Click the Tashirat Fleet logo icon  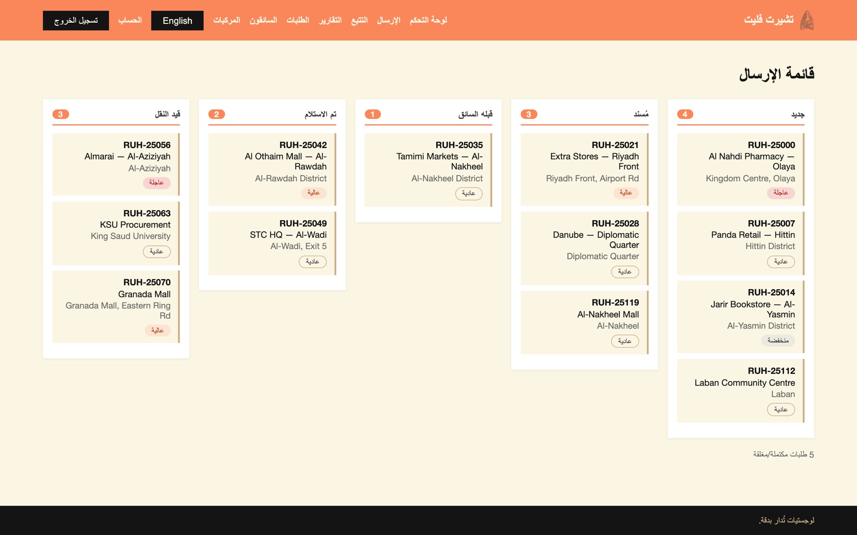(807, 20)
